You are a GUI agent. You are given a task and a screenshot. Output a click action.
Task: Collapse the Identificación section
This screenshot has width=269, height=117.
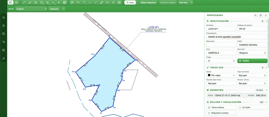tap(266, 21)
